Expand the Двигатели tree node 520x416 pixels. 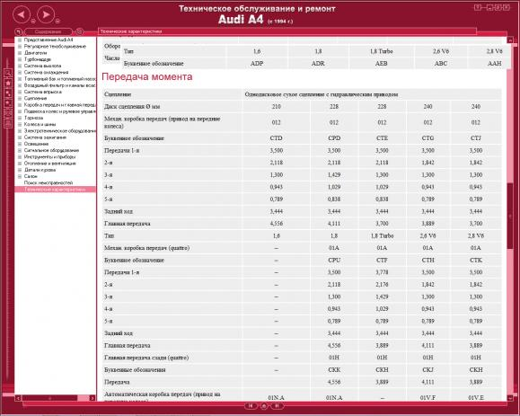pos(20,53)
